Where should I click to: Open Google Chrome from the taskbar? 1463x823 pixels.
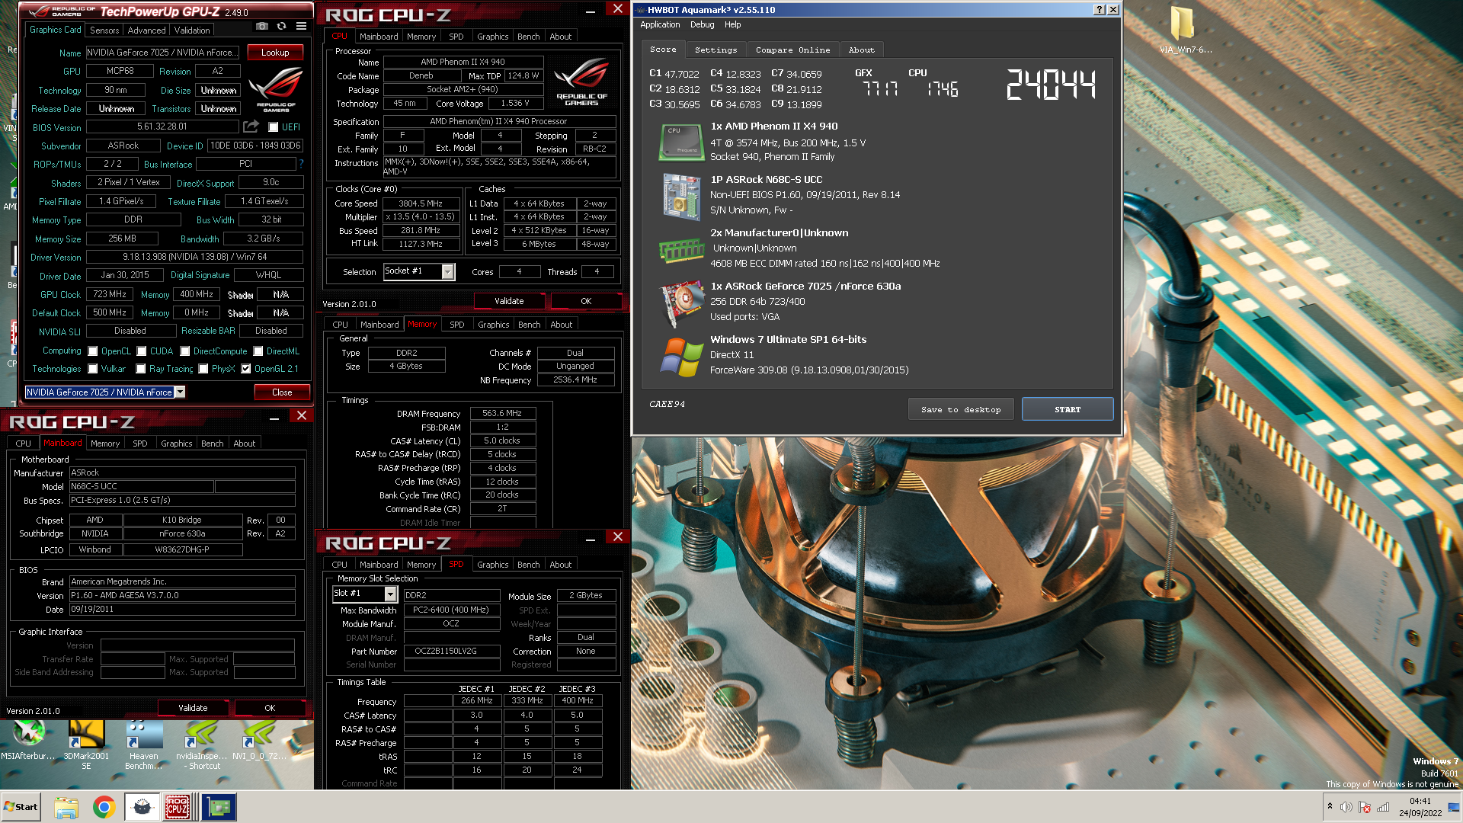point(104,807)
